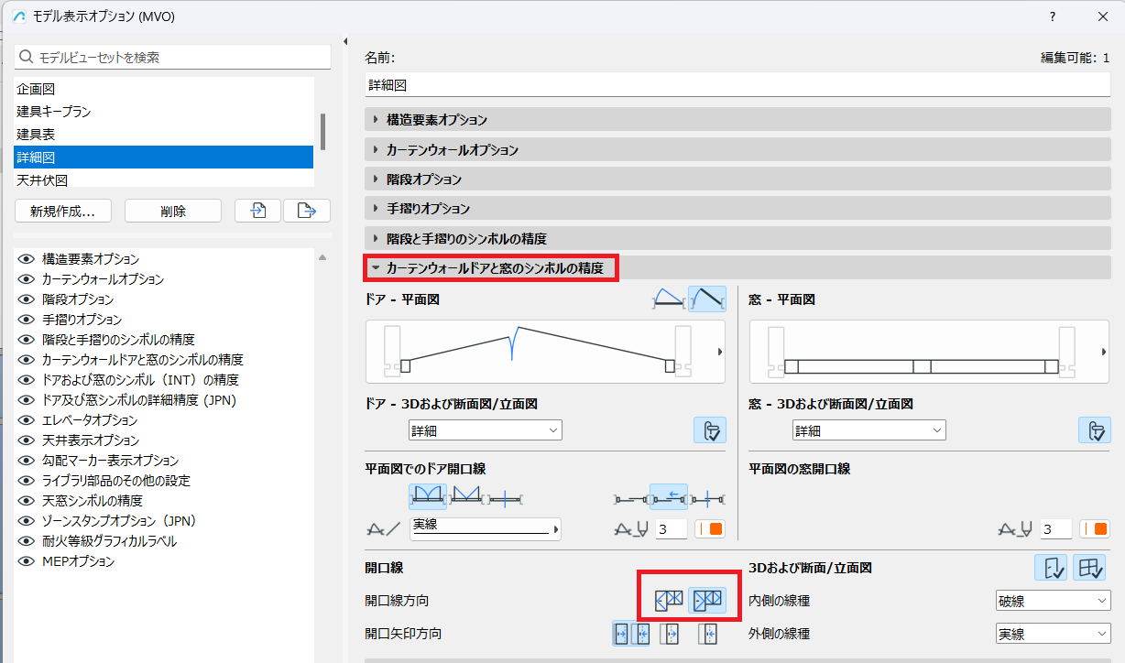Screen dimensions: 1125x663
Task: Expand the 手摺りオプション panel header
Action: point(737,209)
